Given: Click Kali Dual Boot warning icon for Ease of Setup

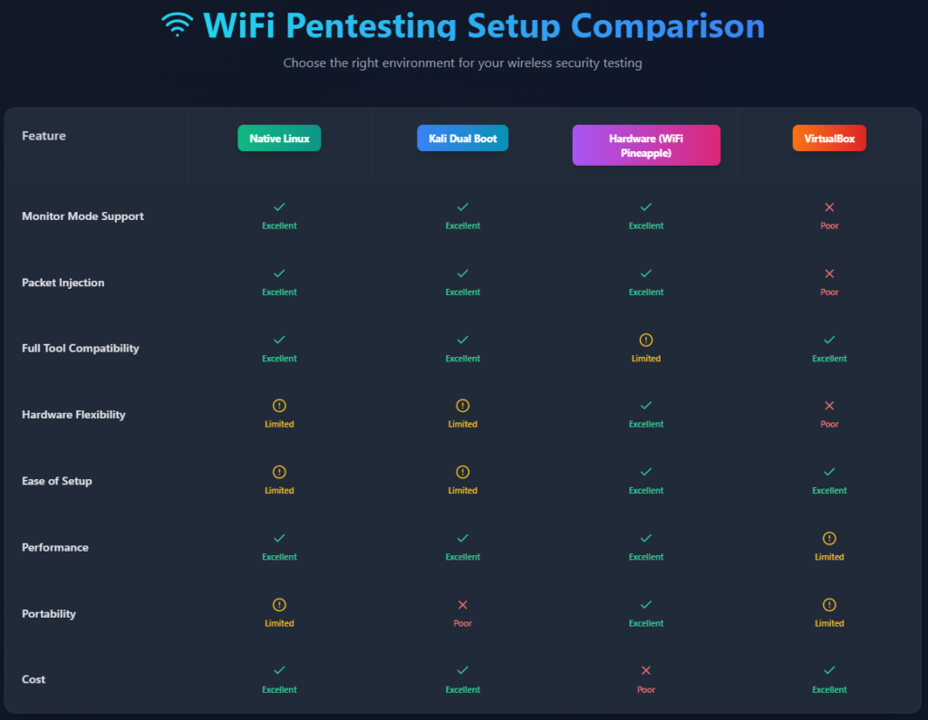Looking at the screenshot, I should pyautogui.click(x=462, y=472).
